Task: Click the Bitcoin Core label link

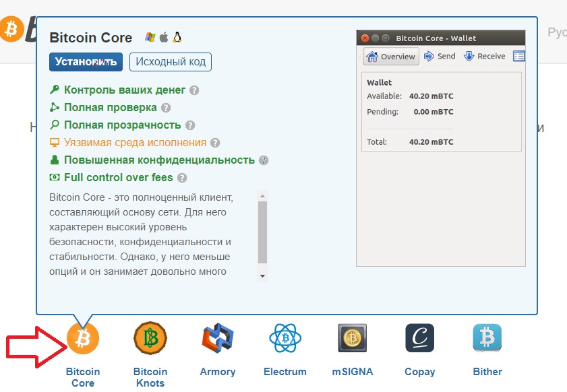Action: click(83, 377)
